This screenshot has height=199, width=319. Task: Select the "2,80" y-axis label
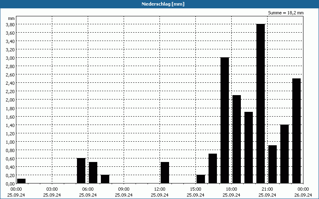pyautogui.click(x=11, y=66)
